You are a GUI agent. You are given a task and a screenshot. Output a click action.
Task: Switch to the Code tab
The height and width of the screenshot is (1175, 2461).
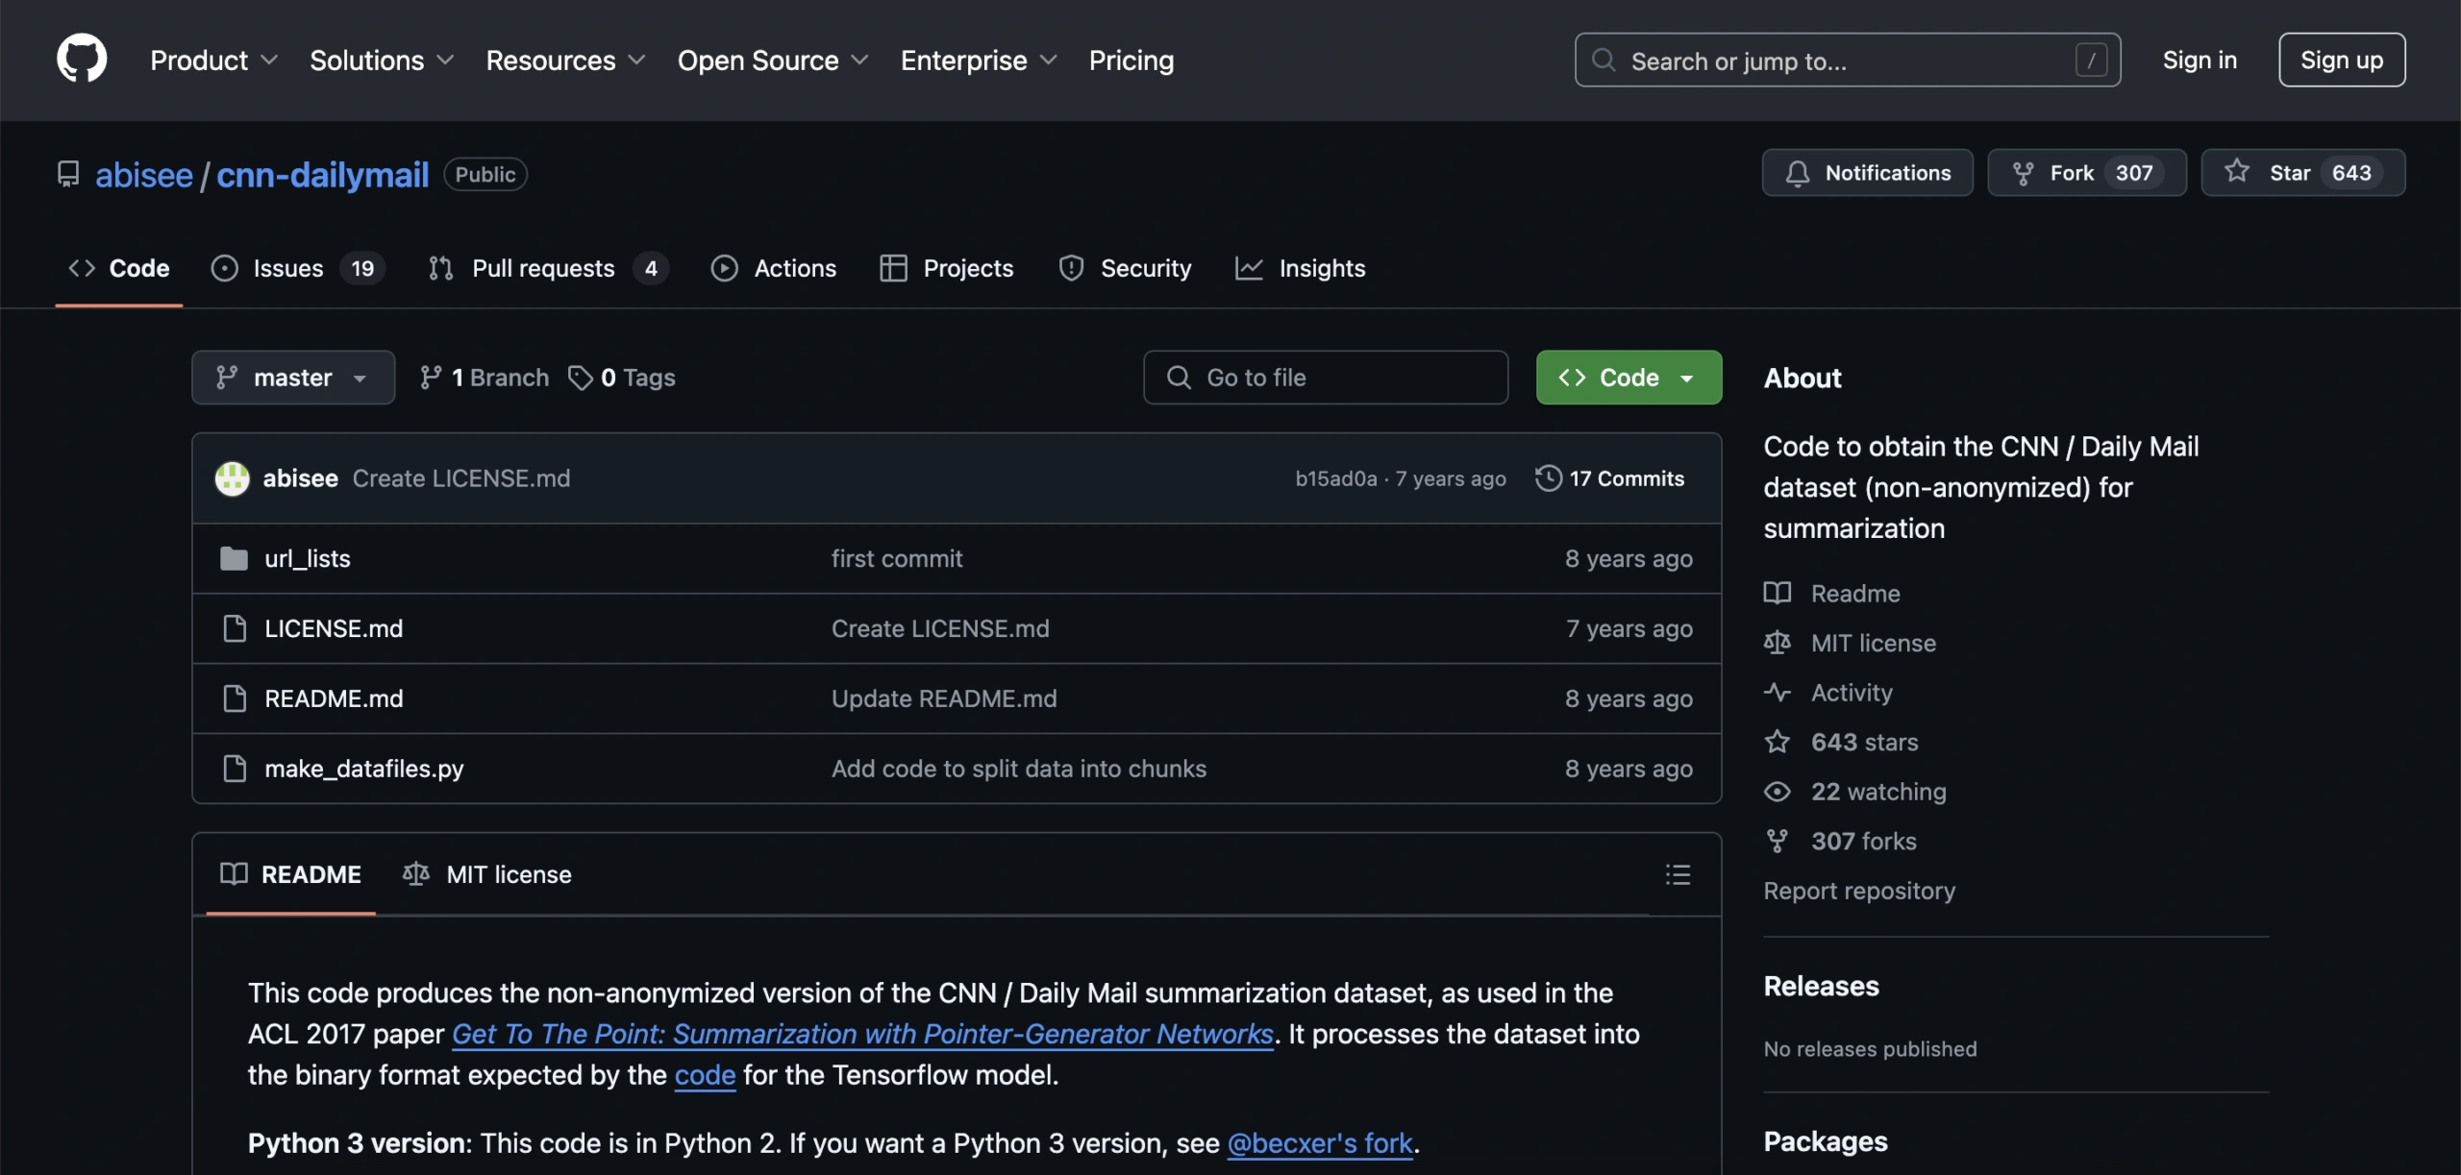coord(119,268)
